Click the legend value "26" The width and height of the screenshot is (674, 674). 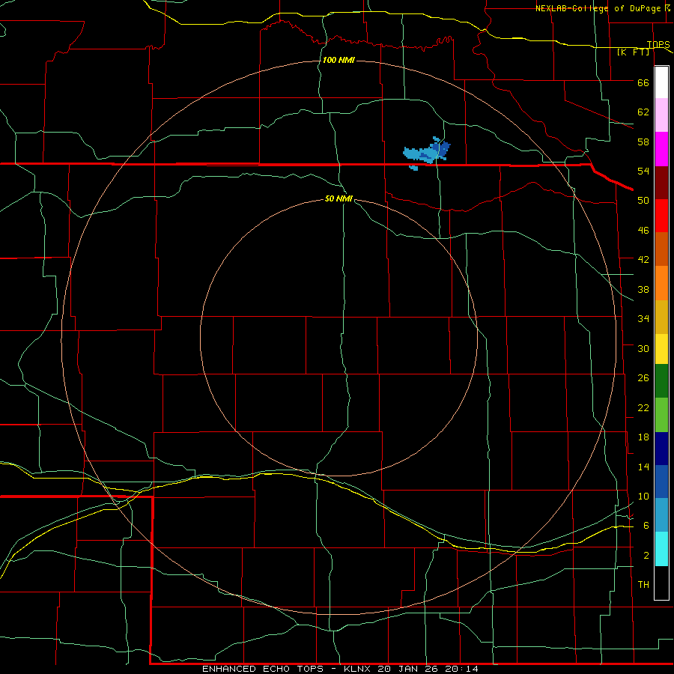pos(643,378)
